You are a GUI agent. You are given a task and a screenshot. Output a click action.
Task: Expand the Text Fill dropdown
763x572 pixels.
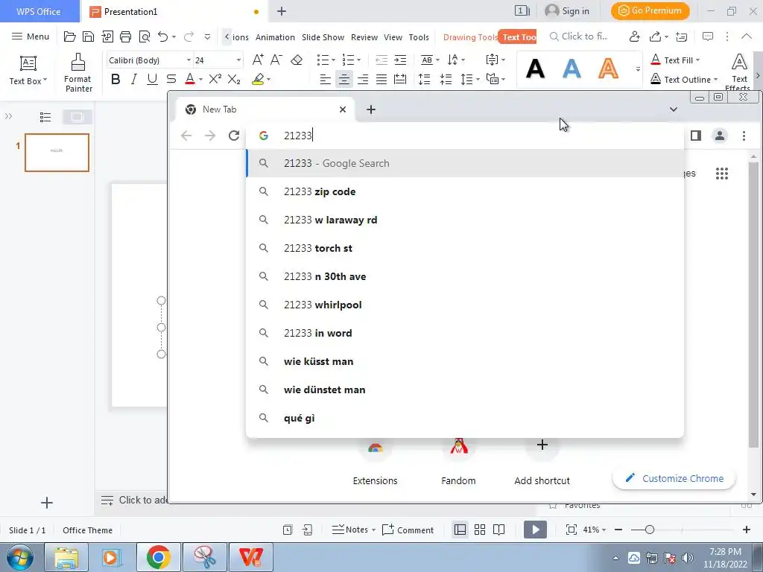click(697, 60)
